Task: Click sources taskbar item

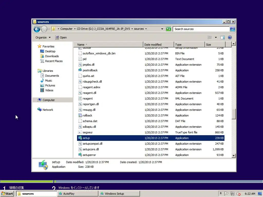Action: [36, 194]
